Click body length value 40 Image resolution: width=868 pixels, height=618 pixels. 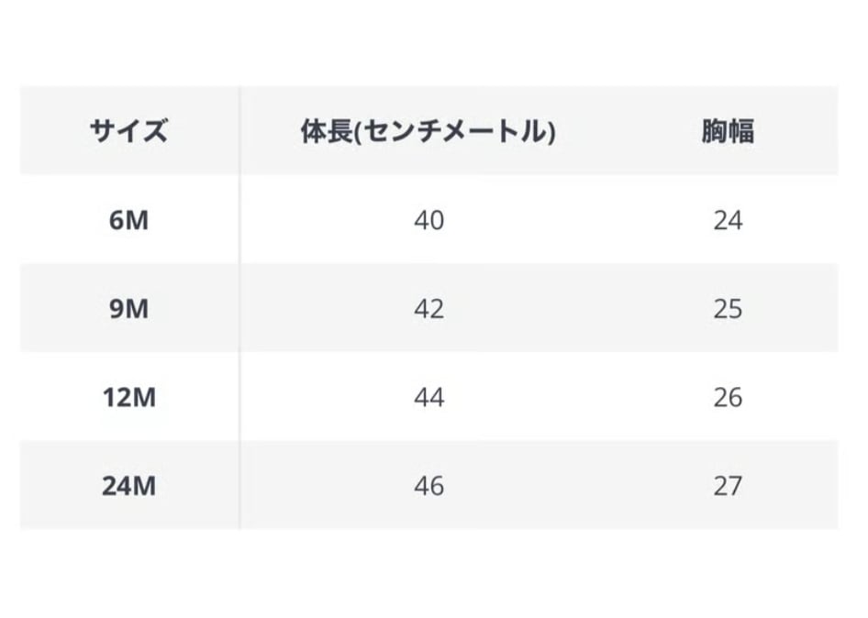(428, 221)
